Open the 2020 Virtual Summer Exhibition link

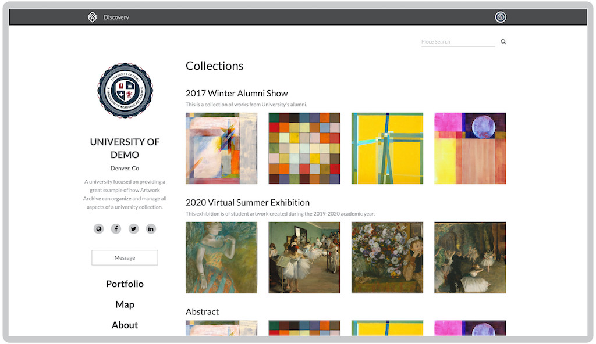pos(247,202)
